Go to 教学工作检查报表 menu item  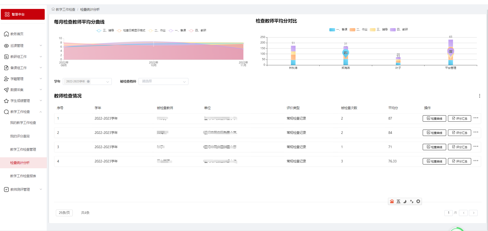pos(23,176)
